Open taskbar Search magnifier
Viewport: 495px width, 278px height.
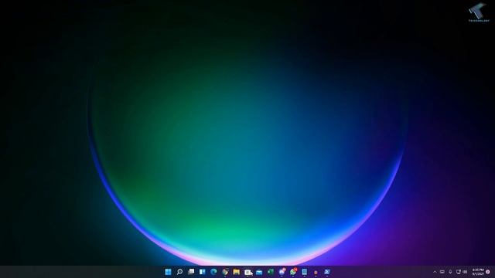(x=179, y=272)
